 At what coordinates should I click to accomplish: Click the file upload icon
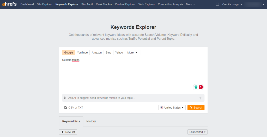pos(65,108)
